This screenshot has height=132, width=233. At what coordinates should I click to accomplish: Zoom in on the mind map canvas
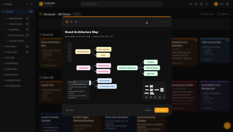[151, 97]
